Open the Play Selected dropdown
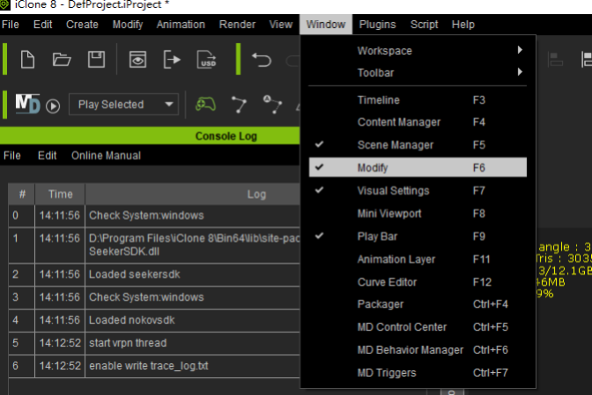 click(x=122, y=105)
